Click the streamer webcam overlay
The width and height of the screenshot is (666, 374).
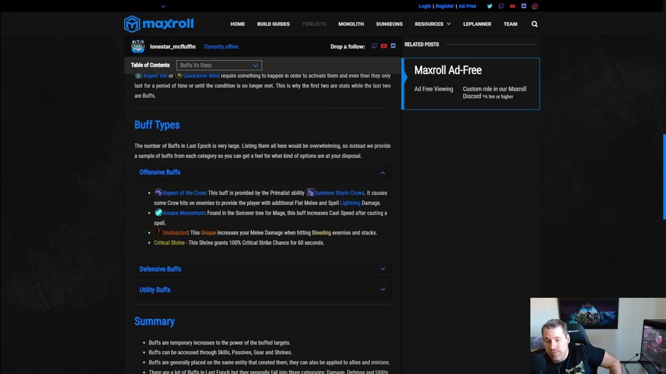click(x=598, y=336)
